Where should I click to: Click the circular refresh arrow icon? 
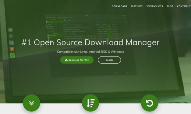tap(150, 103)
